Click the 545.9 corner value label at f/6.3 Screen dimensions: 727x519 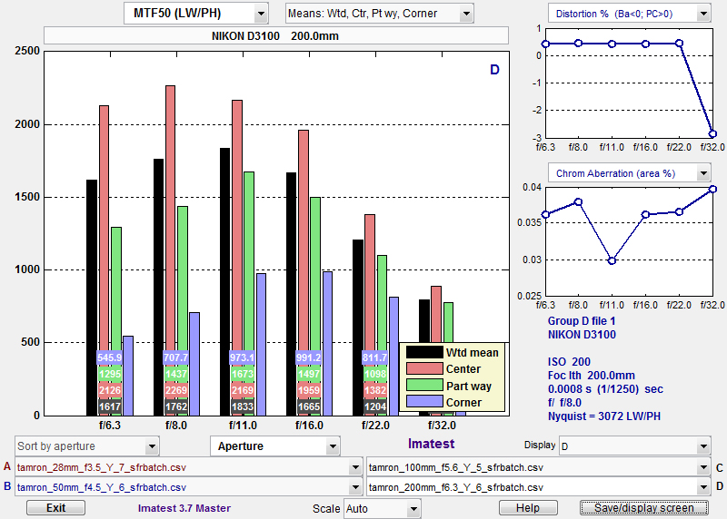109,357
